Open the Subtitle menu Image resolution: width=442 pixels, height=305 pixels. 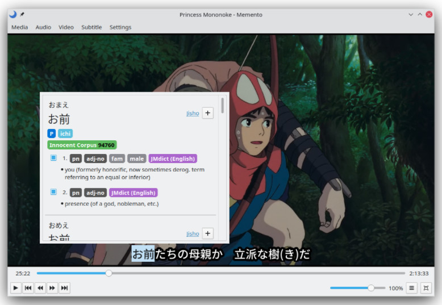pos(91,27)
